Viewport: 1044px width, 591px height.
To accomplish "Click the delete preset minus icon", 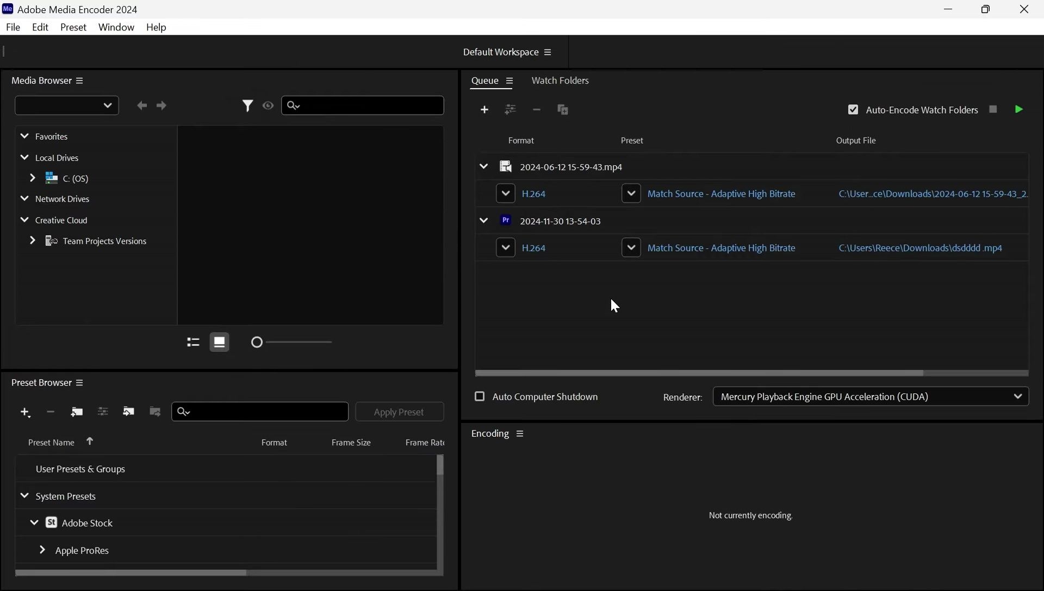I will coord(51,412).
